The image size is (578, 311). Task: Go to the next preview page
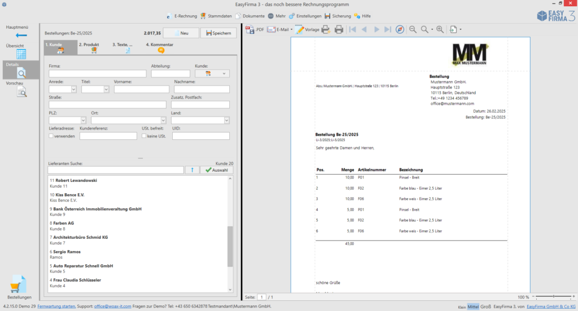(x=376, y=29)
